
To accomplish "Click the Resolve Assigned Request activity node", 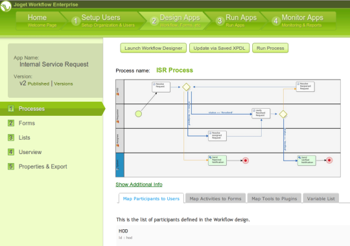I will coord(217,136).
